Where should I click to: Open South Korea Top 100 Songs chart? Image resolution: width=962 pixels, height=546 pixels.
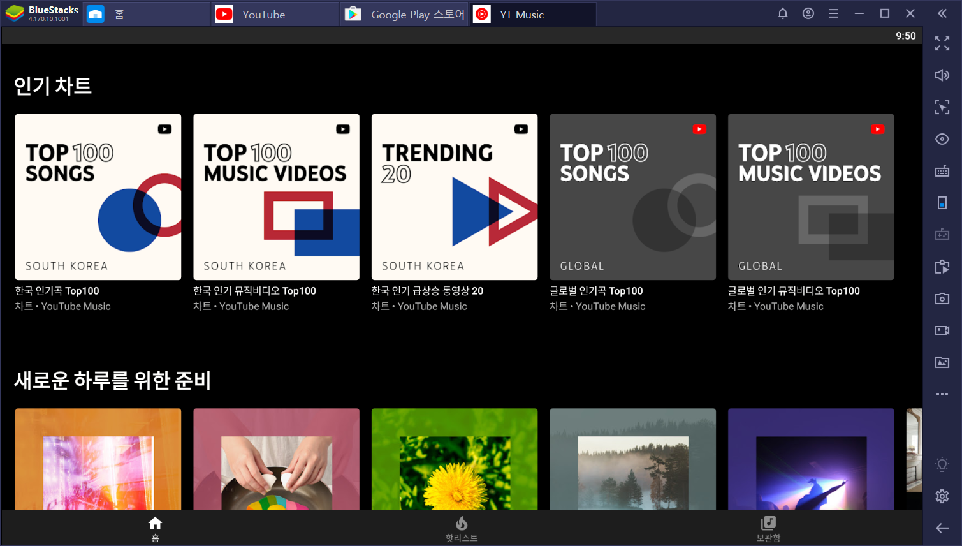click(x=98, y=197)
